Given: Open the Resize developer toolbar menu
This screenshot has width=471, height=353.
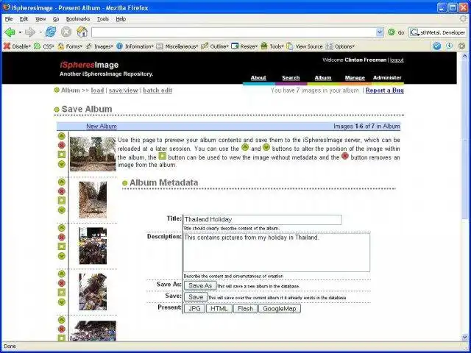Looking at the screenshot, I should click(x=244, y=46).
